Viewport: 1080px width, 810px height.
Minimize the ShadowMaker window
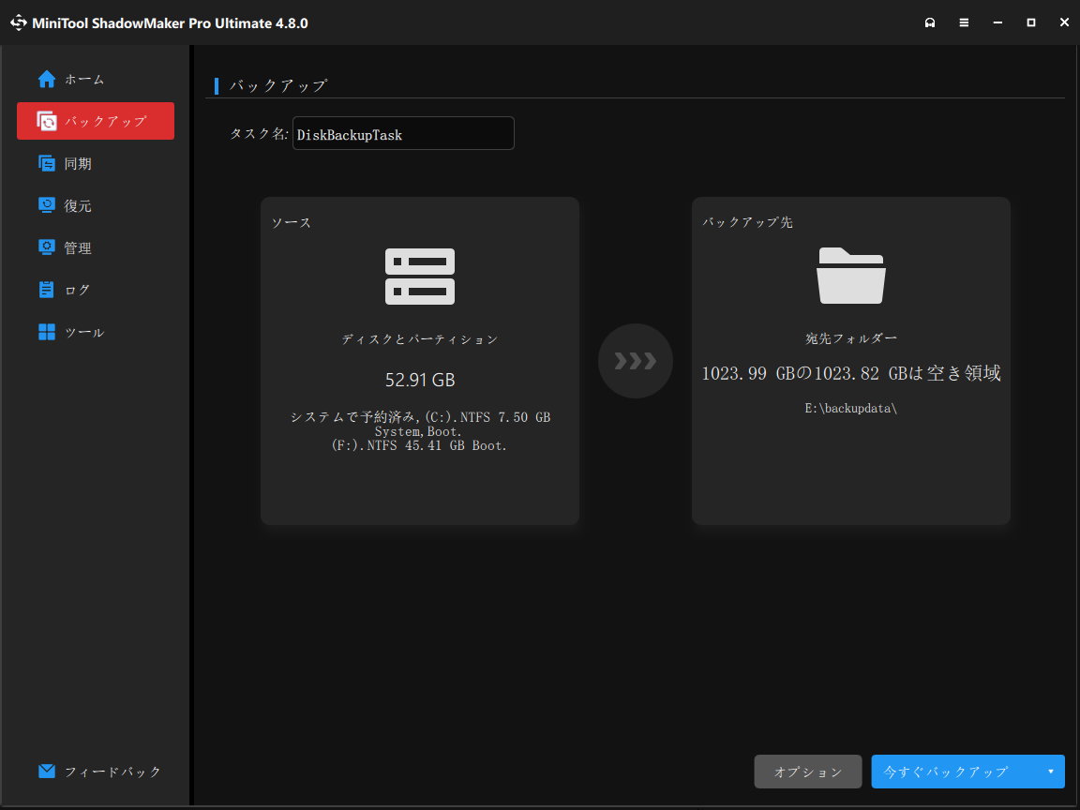point(997,22)
